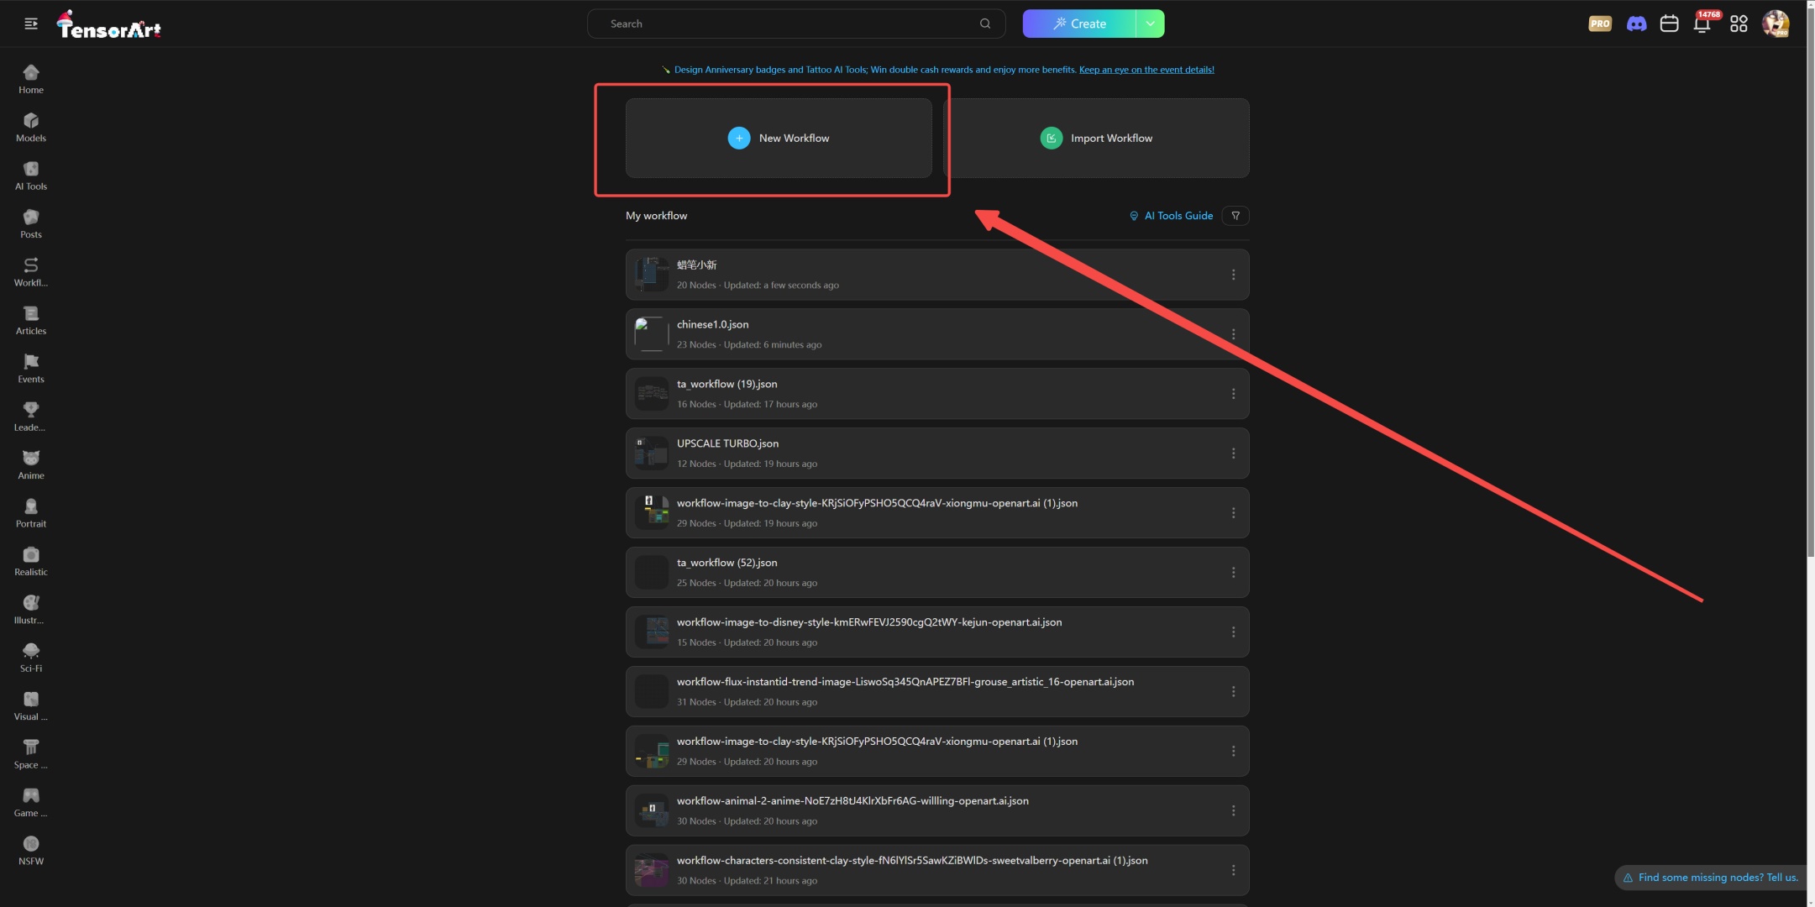Open the ta_workflow (19).json thumbnail
The width and height of the screenshot is (1815, 907).
tap(651, 394)
